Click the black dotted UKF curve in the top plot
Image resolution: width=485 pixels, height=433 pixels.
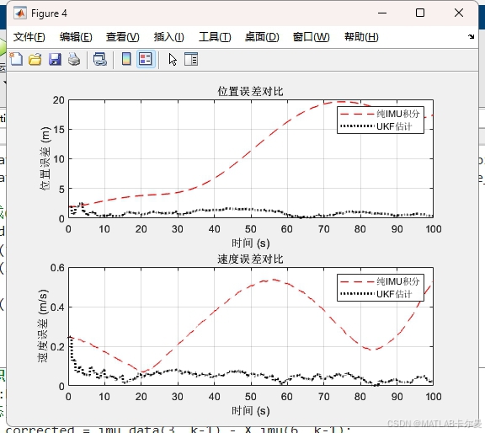(229, 209)
